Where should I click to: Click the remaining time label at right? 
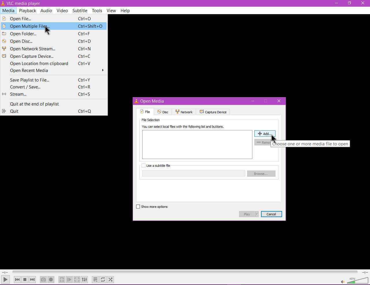[365, 272]
